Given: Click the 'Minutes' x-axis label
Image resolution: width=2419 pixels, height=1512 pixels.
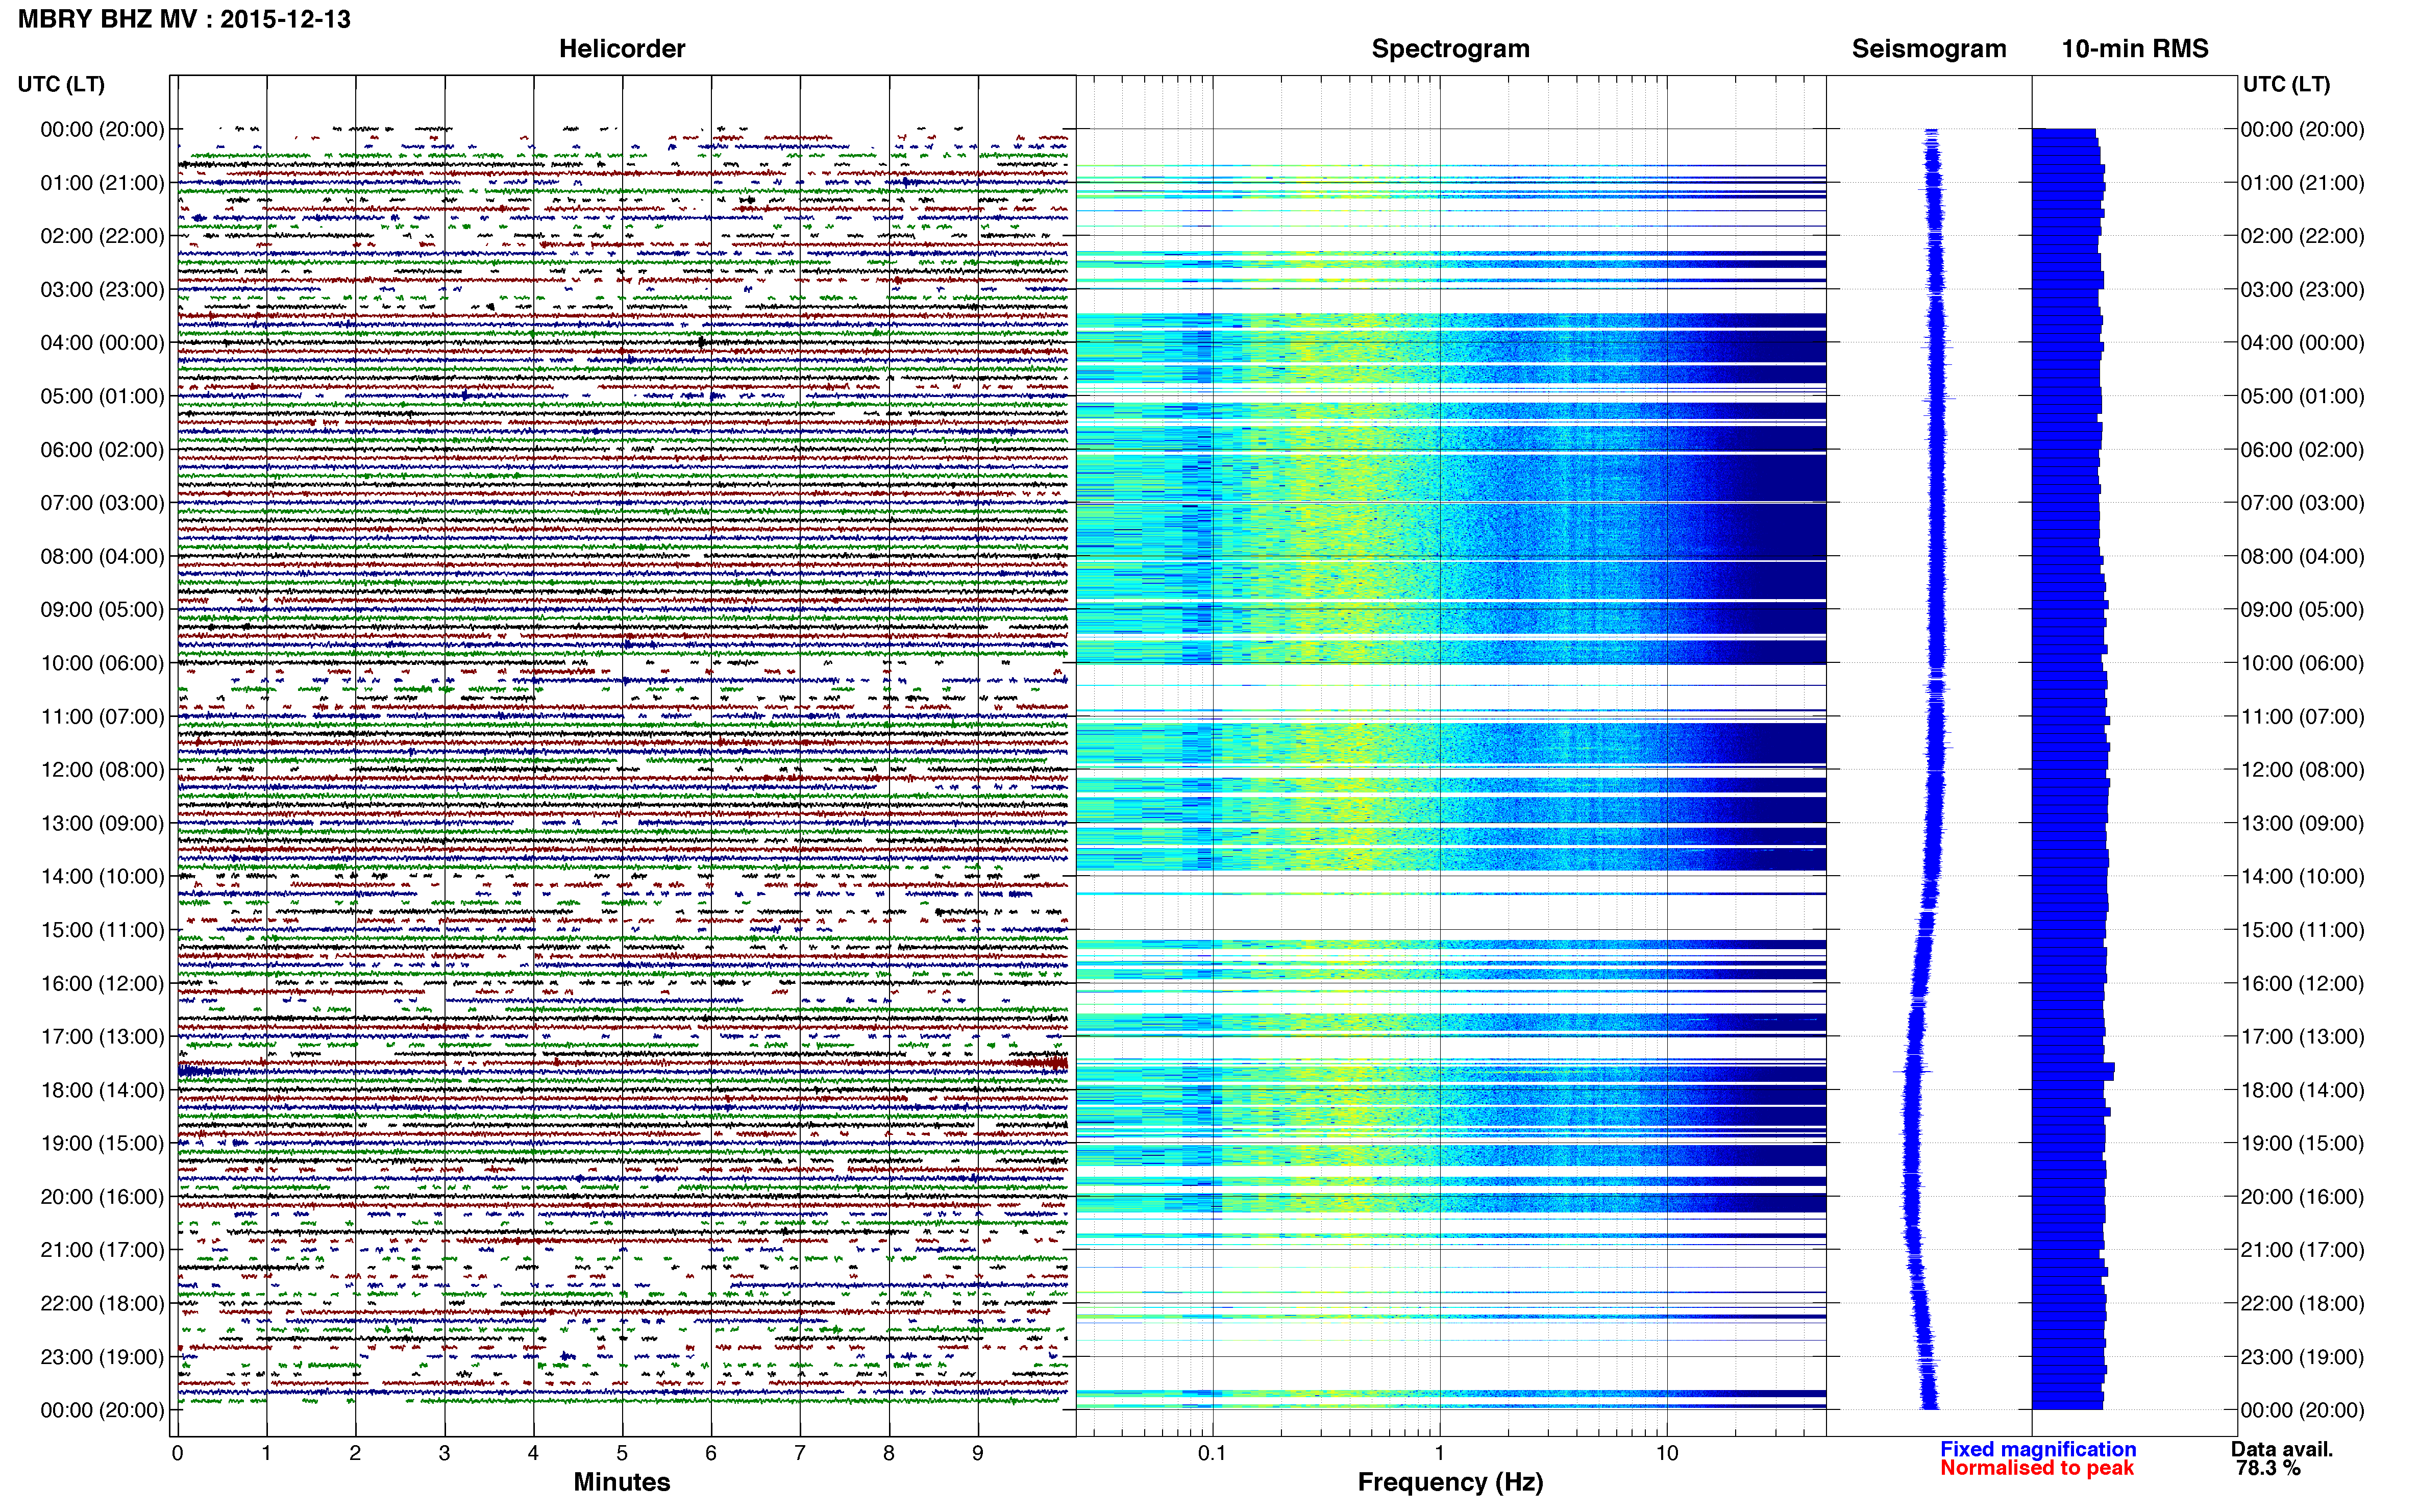Looking at the screenshot, I should pyautogui.click(x=622, y=1482).
